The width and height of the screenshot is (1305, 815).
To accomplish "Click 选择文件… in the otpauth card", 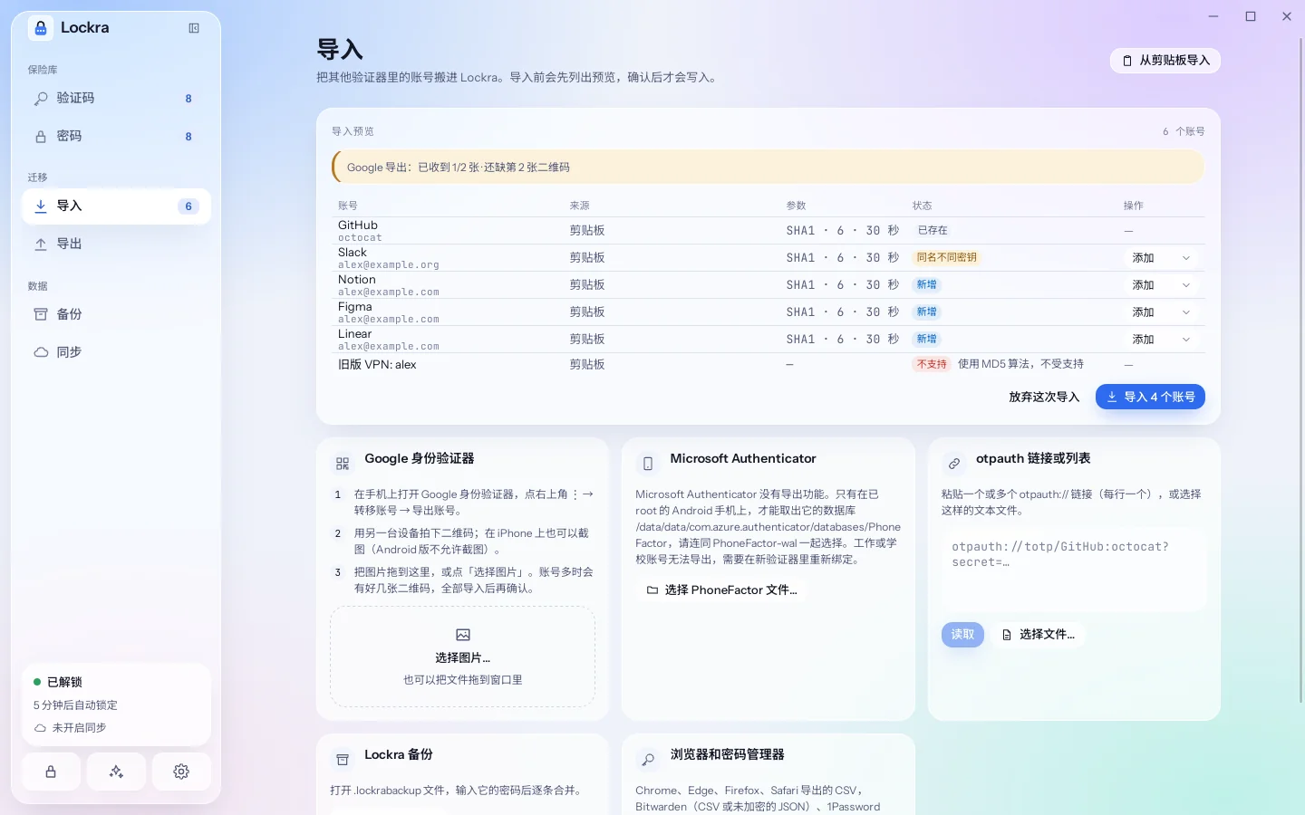I will click(x=1039, y=635).
